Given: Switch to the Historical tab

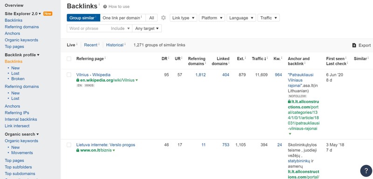Looking at the screenshot, I should pyautogui.click(x=115, y=45).
